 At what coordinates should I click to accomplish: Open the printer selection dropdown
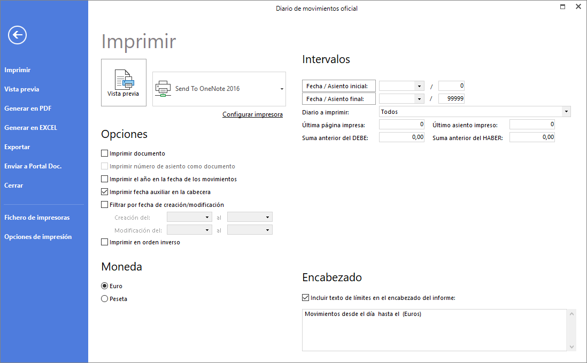pyautogui.click(x=282, y=89)
